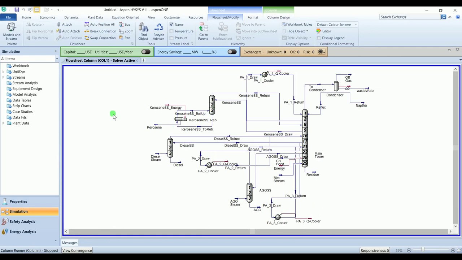Expand the UnitOps tree node
The image size is (462, 260).
[4, 71]
